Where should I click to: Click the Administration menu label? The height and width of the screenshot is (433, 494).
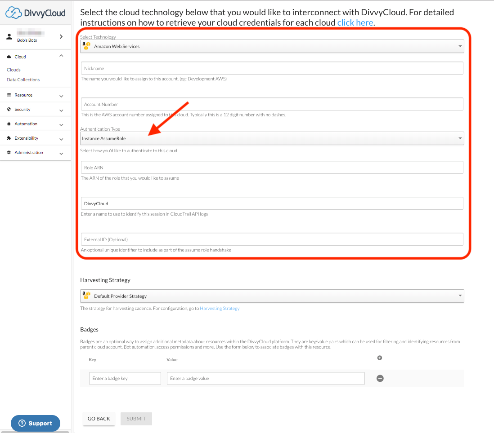pos(29,153)
